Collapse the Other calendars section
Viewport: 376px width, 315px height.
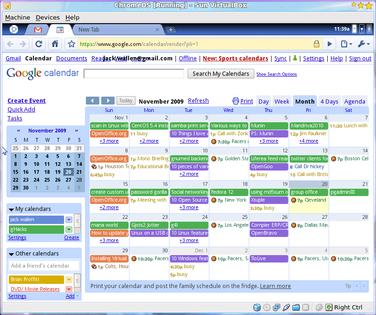[x=11, y=254]
